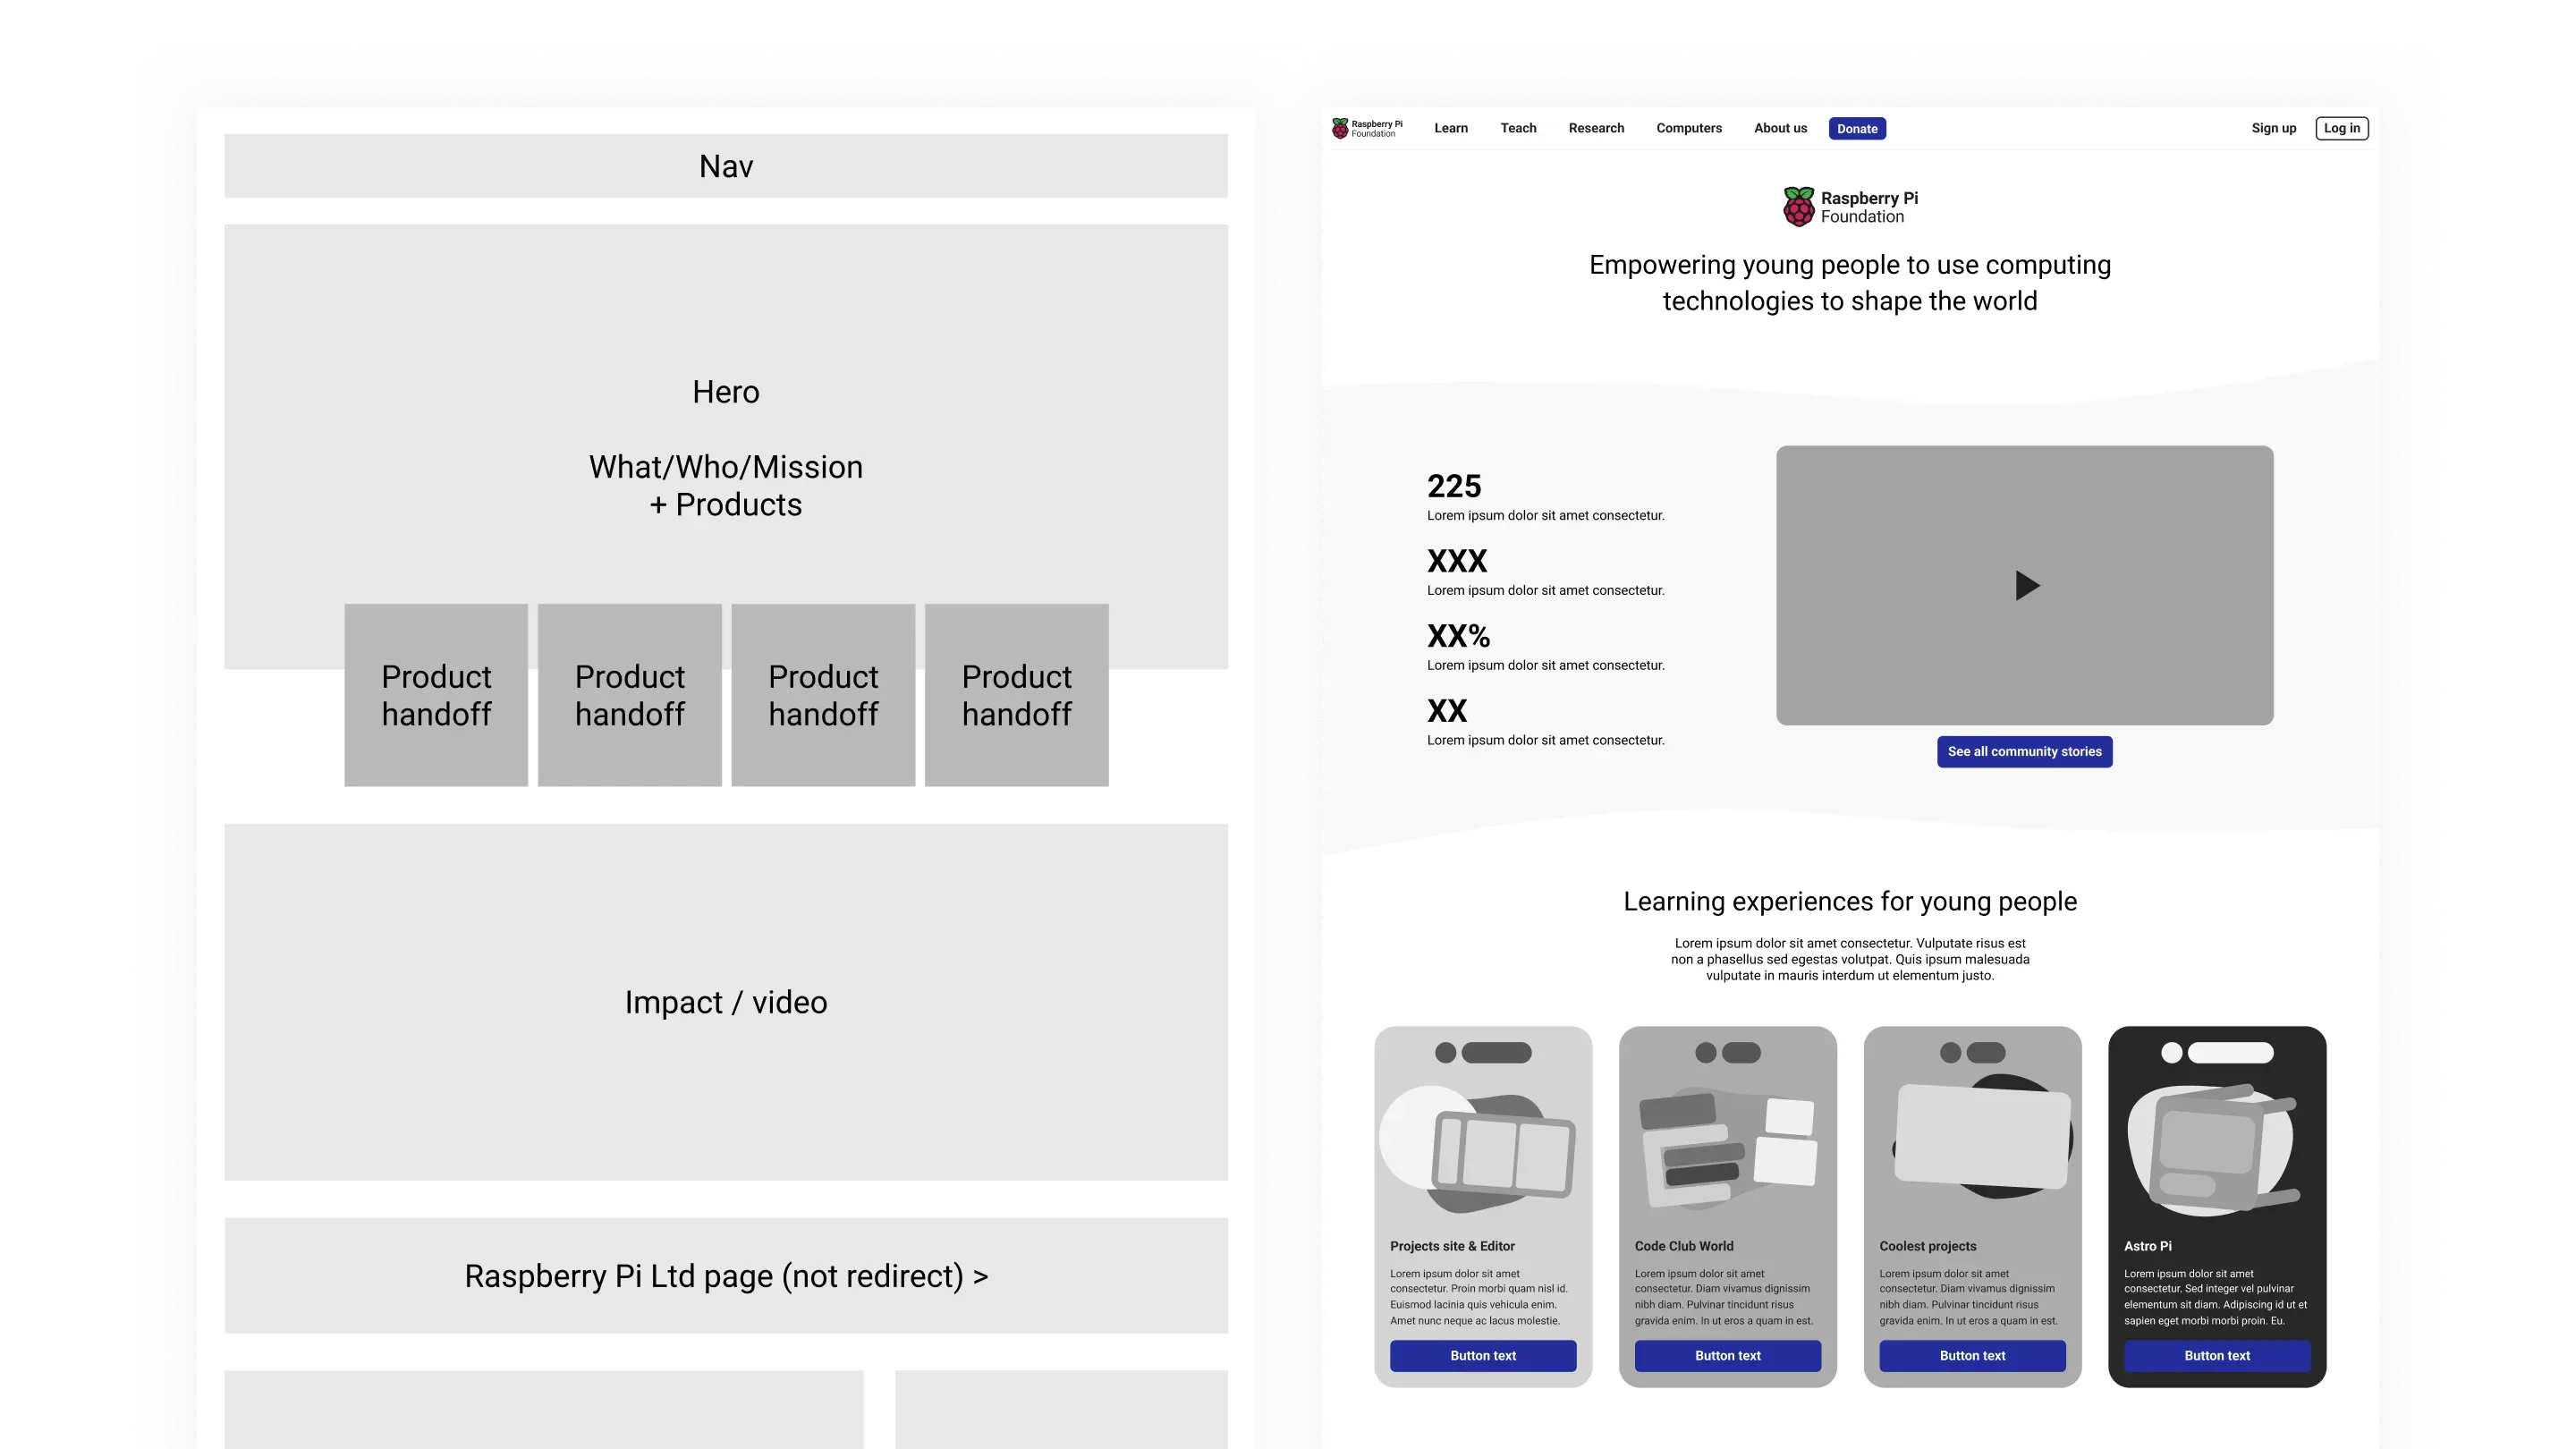Click the Sign up link
The width and height of the screenshot is (2576, 1449).
2274,127
